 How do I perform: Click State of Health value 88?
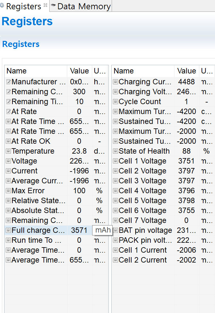pyautogui.click(x=187, y=151)
